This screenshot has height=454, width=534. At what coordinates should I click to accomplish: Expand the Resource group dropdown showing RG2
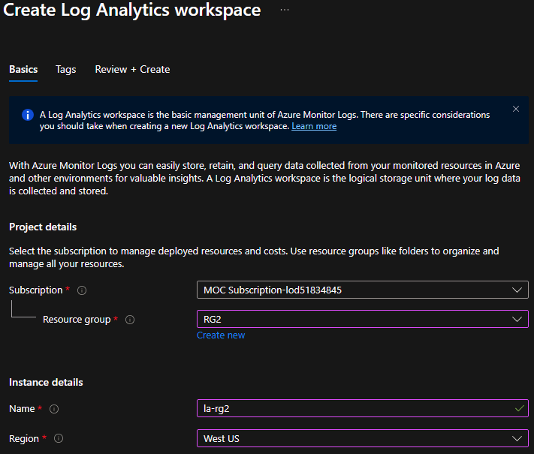point(362,319)
